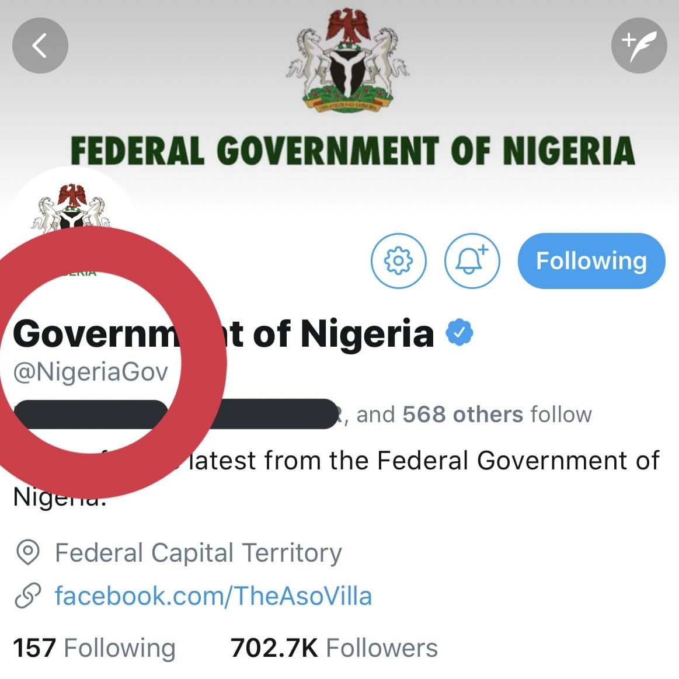679x679 pixels.
Task: Open facebook.com/TheAsoVilla link
Action: [213, 596]
